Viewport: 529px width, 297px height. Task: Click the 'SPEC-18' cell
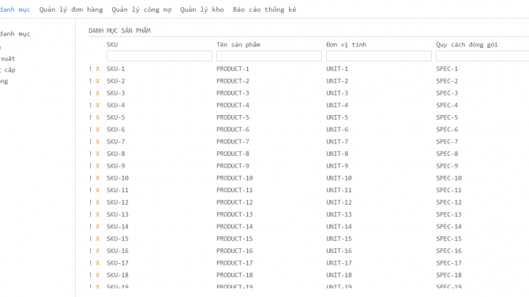(x=448, y=275)
